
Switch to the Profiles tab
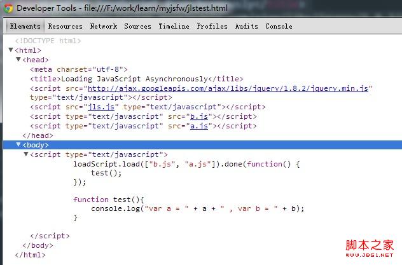[x=212, y=26]
